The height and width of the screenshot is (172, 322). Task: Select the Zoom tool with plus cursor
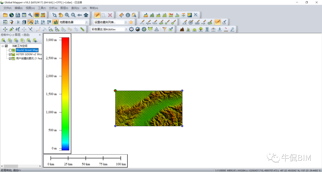(x=55, y=15)
